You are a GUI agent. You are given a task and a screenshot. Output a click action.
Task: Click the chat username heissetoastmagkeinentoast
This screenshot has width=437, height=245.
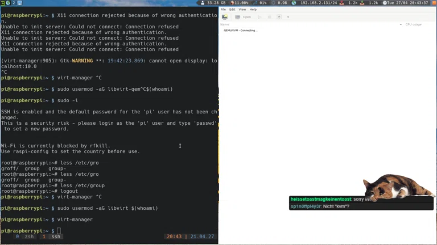[321, 199]
